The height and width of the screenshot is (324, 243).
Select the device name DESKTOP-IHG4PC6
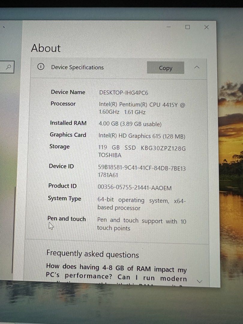124,93
